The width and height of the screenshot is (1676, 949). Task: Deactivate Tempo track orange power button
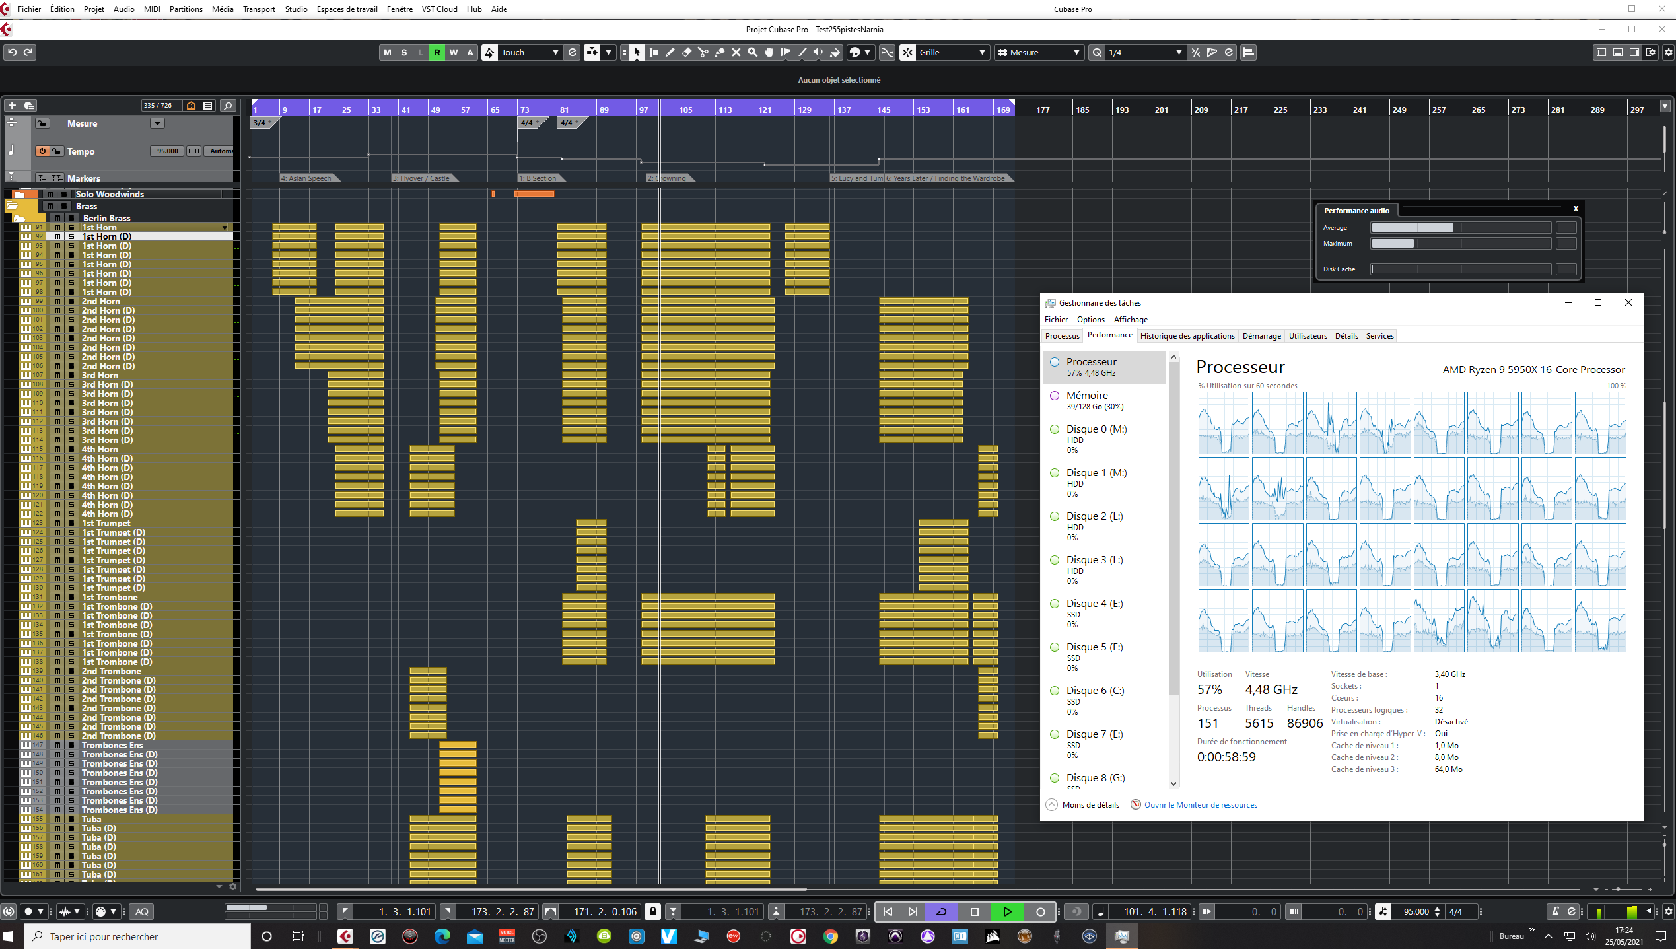[x=42, y=151]
